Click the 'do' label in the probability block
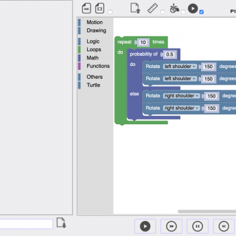The height and width of the screenshot is (236, 236). (133, 64)
